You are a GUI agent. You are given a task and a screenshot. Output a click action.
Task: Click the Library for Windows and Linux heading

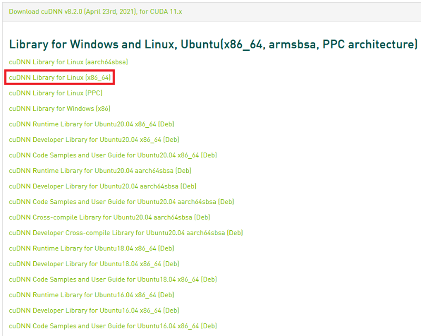[213, 44]
